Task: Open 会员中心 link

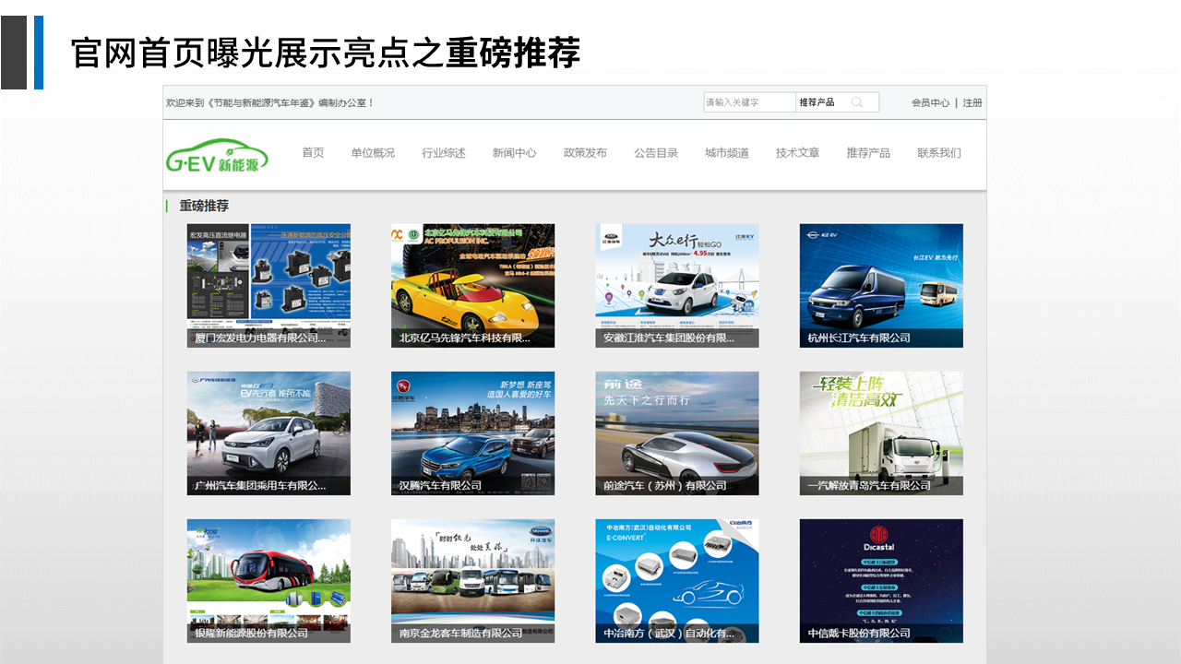Action: 930,103
